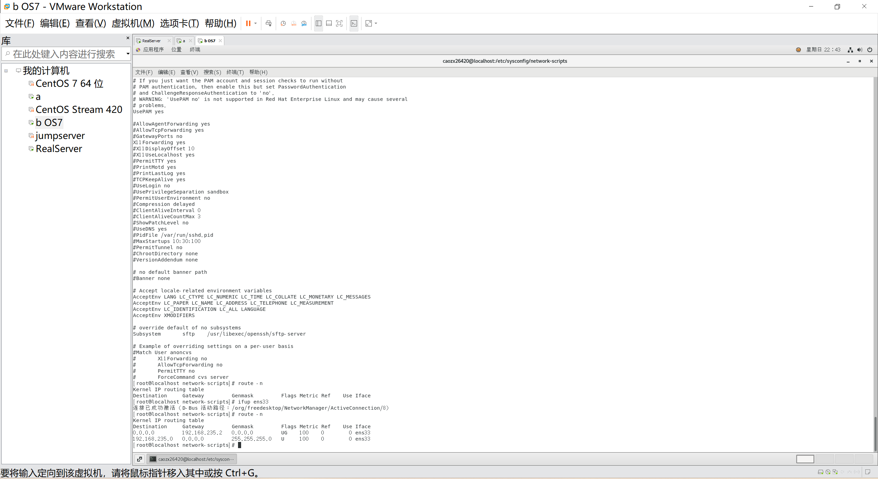Toggle the thumbnail bar view button
Image resolution: width=878 pixels, height=479 pixels.
329,23
